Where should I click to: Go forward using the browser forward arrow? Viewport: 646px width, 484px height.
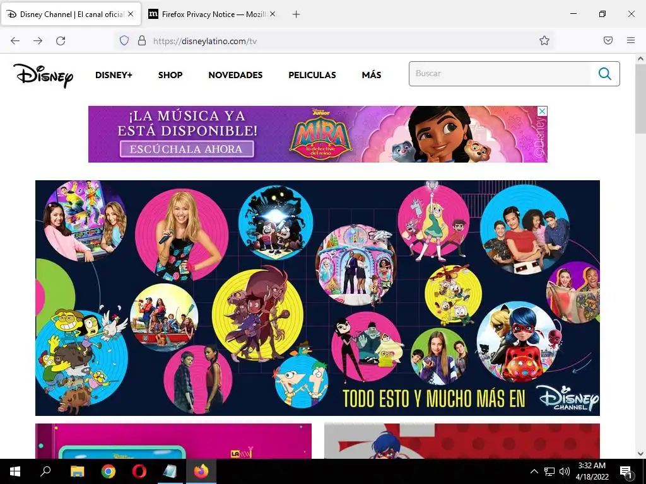click(x=38, y=41)
